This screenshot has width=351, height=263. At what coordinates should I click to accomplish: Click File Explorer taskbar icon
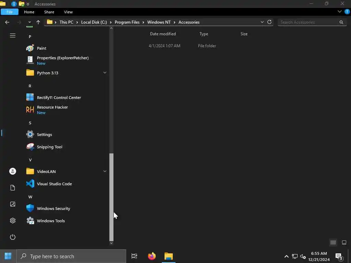(x=169, y=256)
